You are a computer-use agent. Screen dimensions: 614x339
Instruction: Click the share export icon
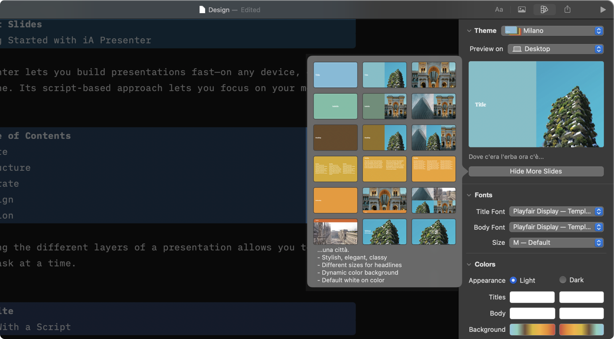[x=567, y=10]
